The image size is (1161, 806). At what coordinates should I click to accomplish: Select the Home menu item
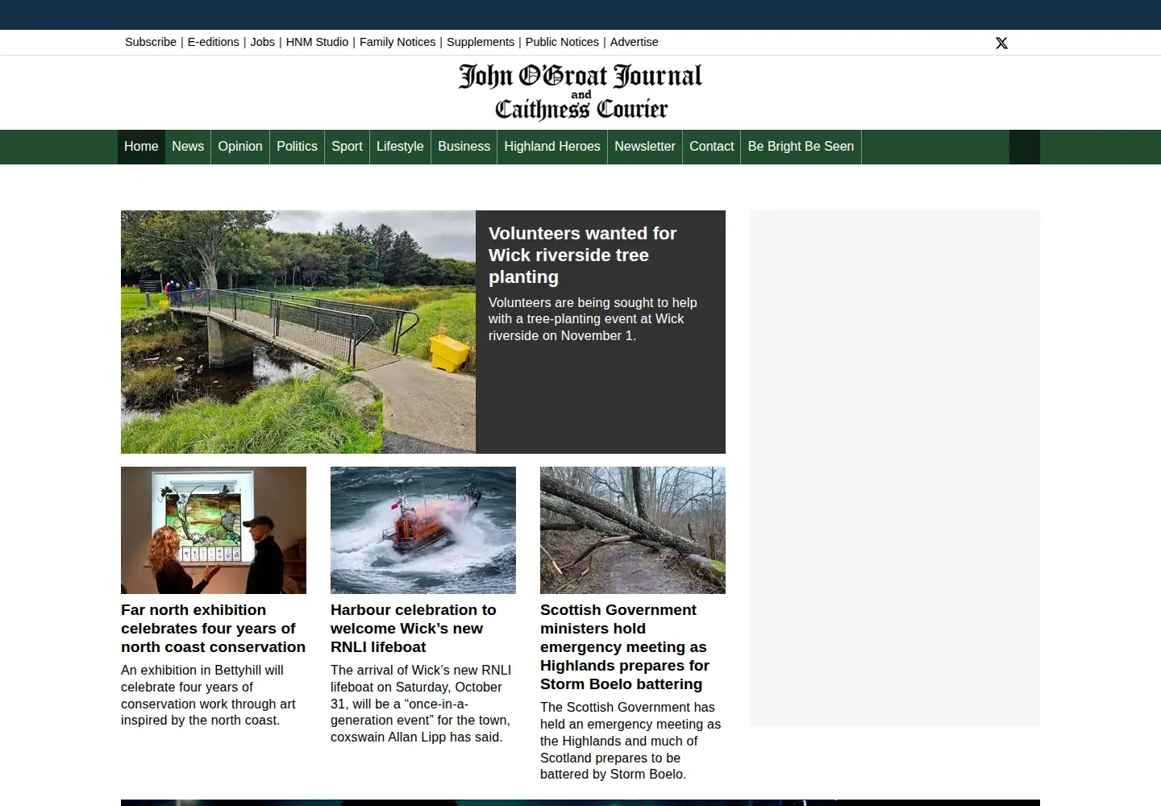[x=141, y=147]
